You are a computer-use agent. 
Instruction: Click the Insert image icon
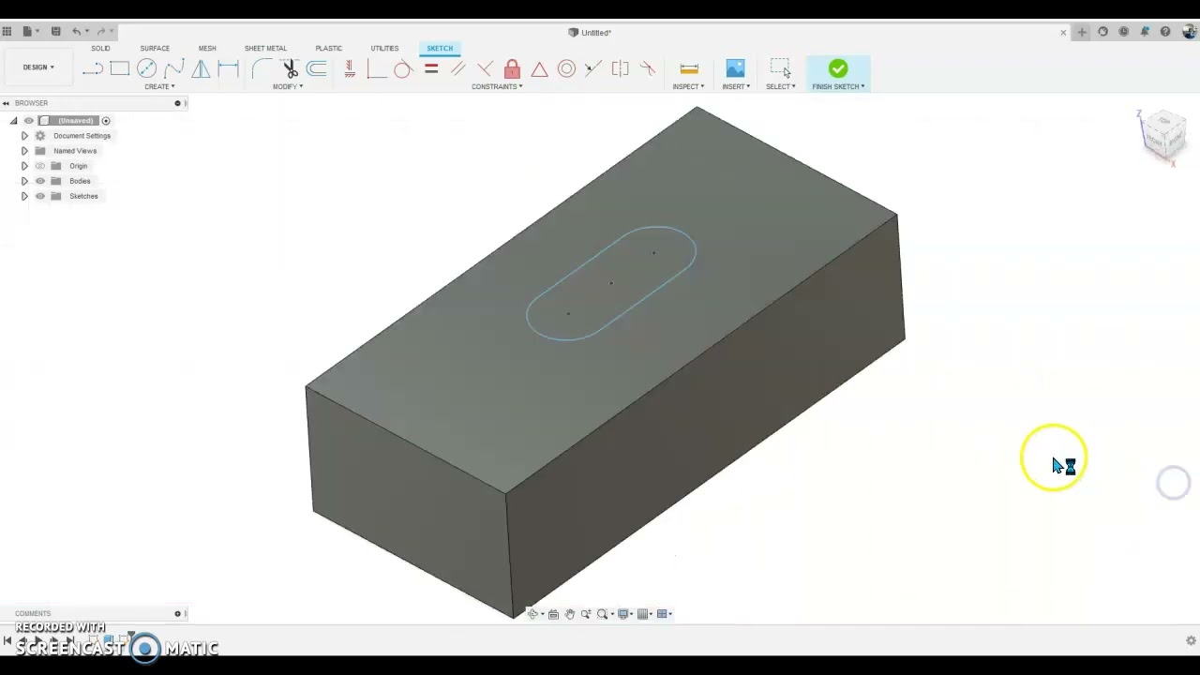click(735, 68)
